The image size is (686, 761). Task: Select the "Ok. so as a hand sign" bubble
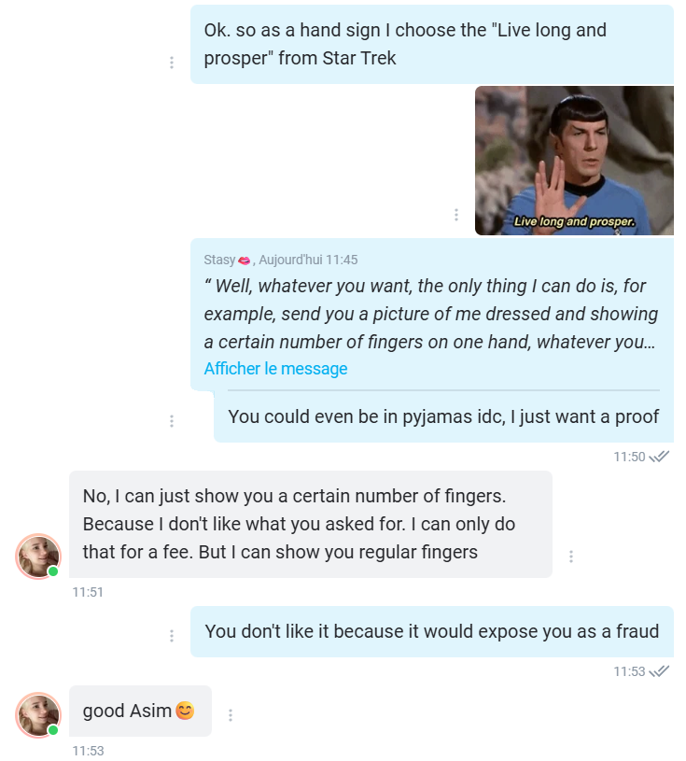(431, 44)
